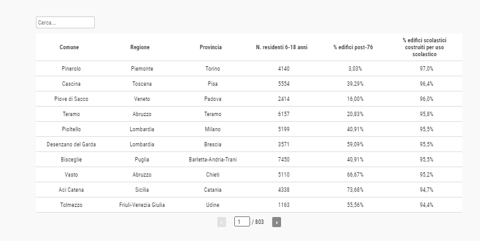Image resolution: width=480 pixels, height=241 pixels.
Task: Select Barletta-Andria-Trani province cell
Action: pos(213,160)
